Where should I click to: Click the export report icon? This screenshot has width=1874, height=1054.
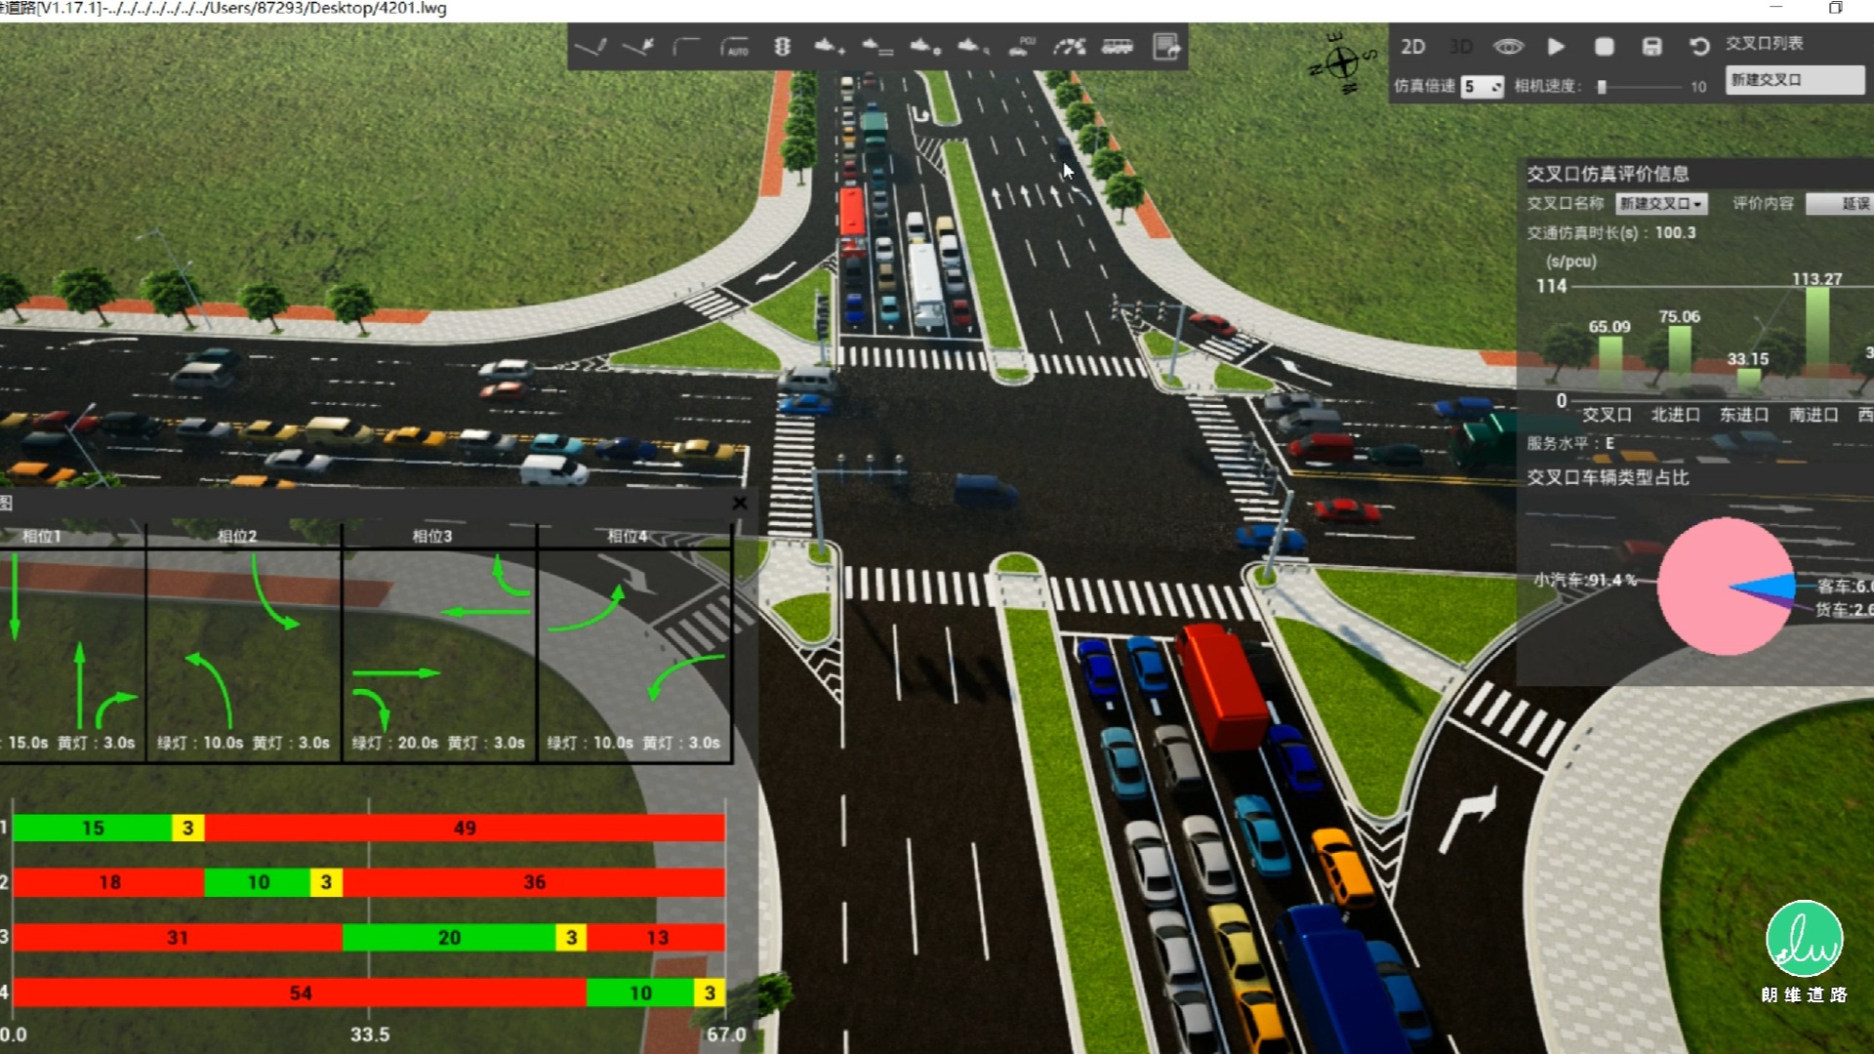pyautogui.click(x=1166, y=46)
